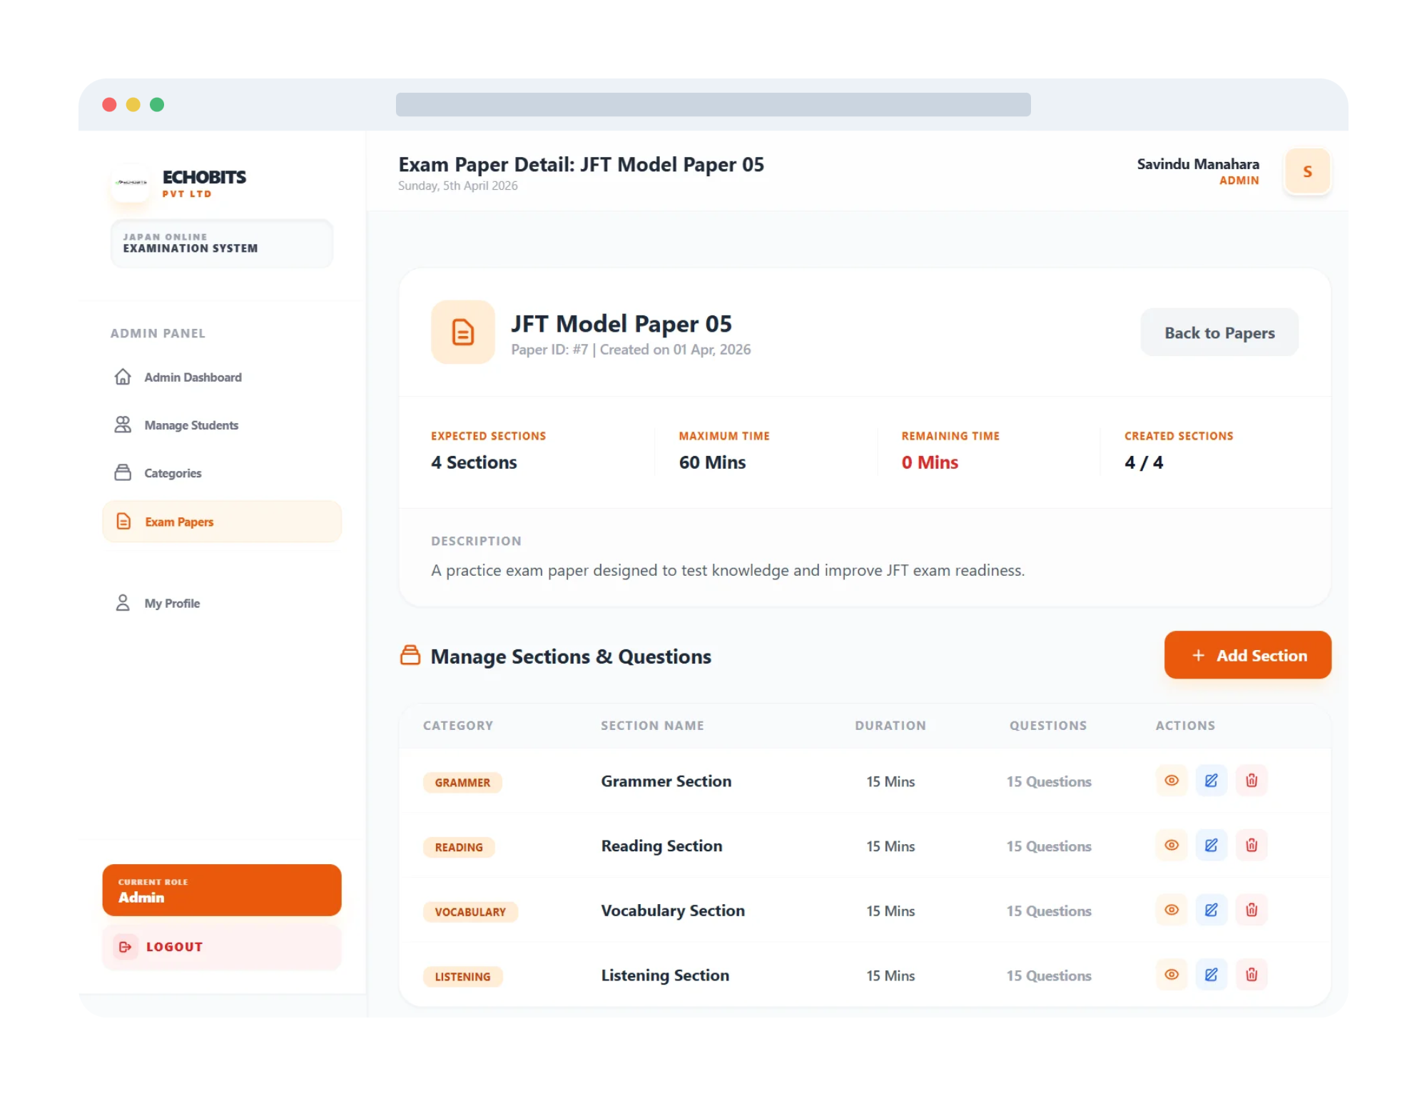Screen dimensions: 1427x1096
Task: Click the orange document icon beside paper title
Action: click(x=462, y=333)
